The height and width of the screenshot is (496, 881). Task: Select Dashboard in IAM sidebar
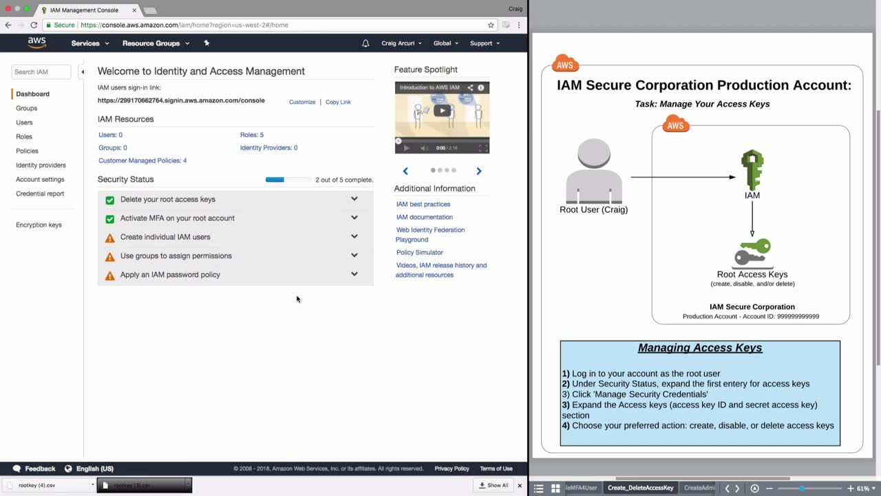[x=32, y=94]
